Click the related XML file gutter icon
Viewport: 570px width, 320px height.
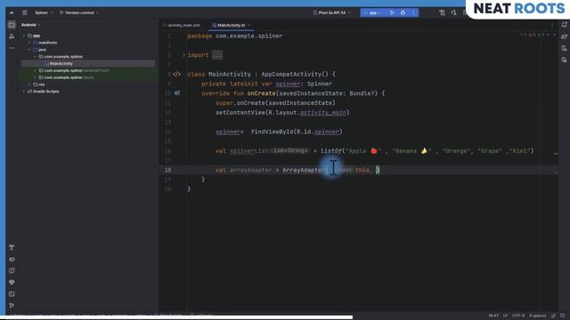click(177, 74)
